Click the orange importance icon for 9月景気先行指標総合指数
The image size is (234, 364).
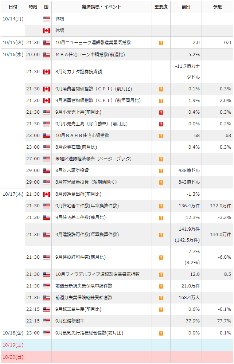pos(161,333)
